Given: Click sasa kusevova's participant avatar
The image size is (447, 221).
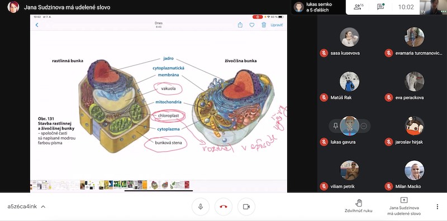Looking at the screenshot, I should (349, 37).
